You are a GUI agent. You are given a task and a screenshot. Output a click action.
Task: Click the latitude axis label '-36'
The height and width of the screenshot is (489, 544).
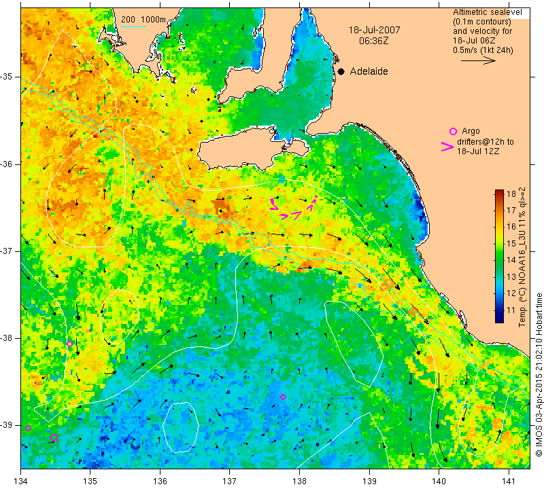7,164
